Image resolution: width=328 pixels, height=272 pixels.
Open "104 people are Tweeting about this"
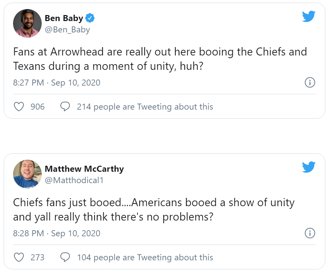[145, 257]
